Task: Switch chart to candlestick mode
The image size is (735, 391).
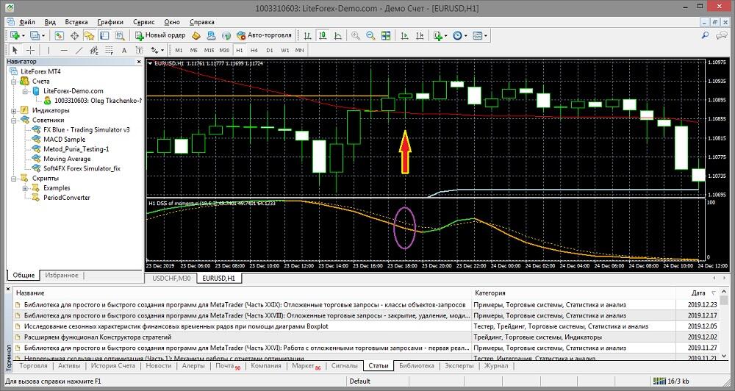Action: pyautogui.click(x=322, y=35)
